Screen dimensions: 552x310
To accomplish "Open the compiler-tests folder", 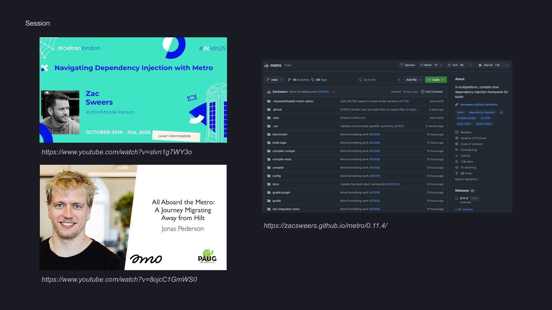I will pyautogui.click(x=282, y=159).
